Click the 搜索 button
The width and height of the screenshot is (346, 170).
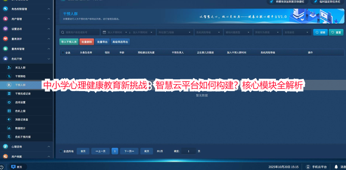coord(320,32)
